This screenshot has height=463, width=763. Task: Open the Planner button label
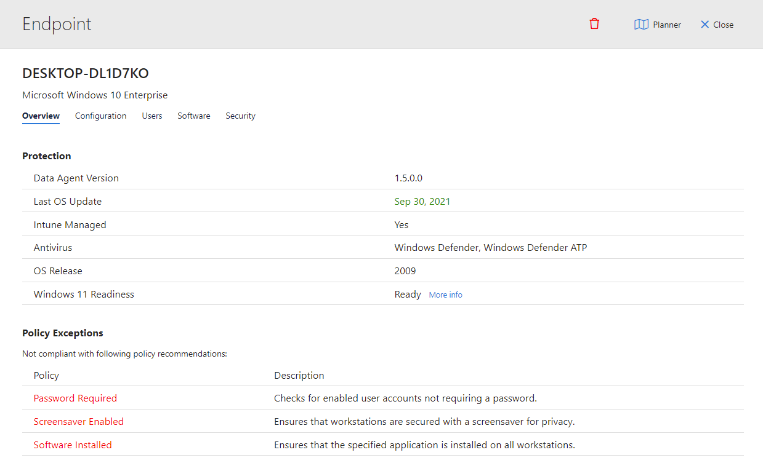667,25
